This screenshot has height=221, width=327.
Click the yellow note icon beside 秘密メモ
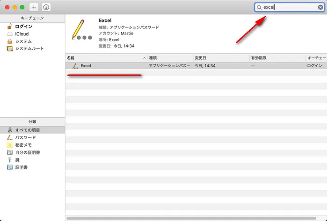10,145
